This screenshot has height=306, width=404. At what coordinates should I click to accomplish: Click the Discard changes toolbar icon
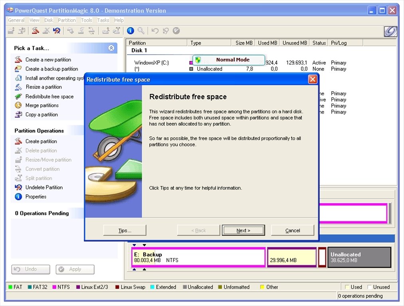point(166,31)
